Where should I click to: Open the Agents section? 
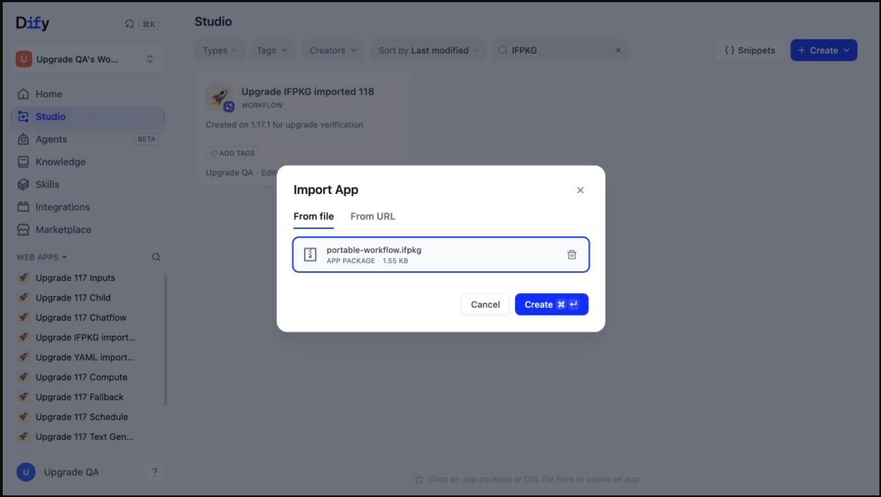88,139
